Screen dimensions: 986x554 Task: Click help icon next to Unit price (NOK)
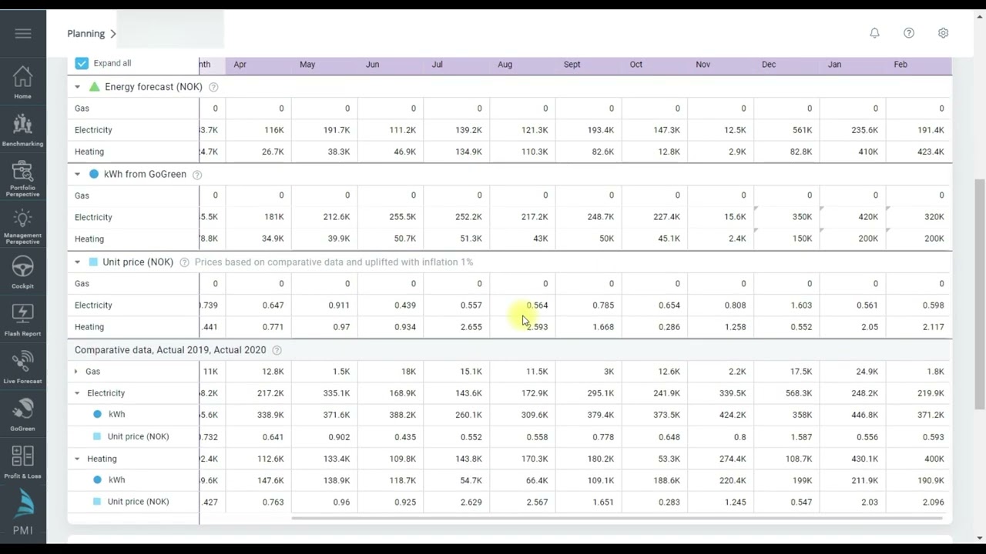coord(184,262)
